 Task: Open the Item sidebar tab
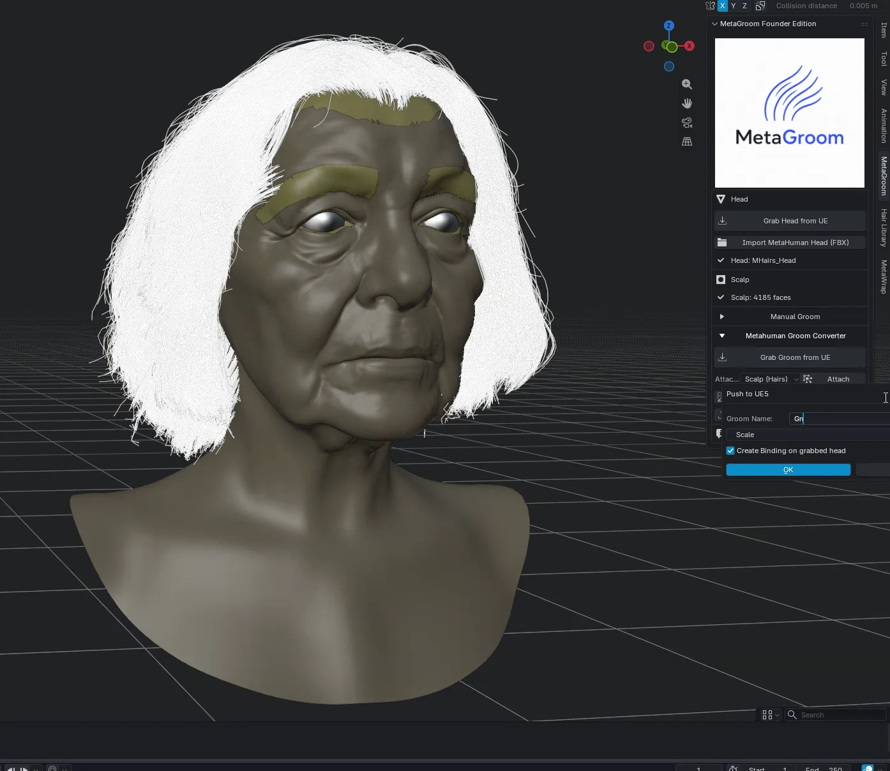[x=884, y=30]
